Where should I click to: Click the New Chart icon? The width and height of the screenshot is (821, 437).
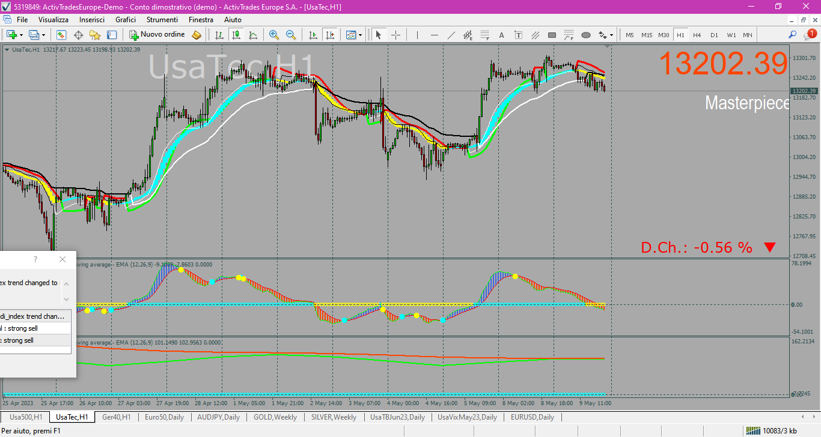click(11, 35)
